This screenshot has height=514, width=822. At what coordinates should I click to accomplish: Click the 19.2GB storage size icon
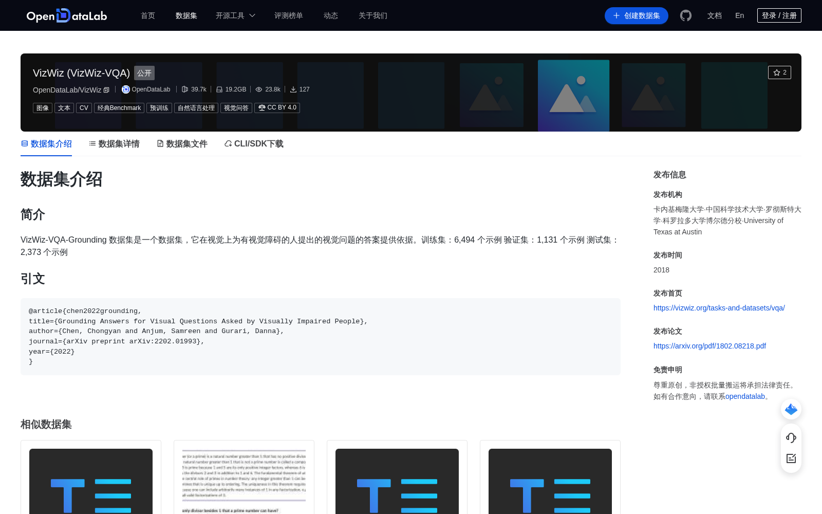tap(219, 89)
